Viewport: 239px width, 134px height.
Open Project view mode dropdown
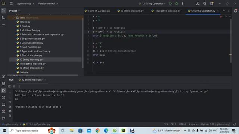coord(15,11)
